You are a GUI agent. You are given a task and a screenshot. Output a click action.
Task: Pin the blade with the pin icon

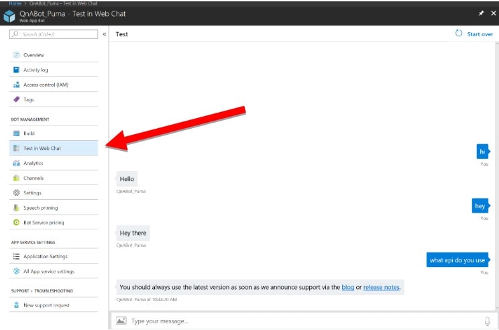point(481,13)
